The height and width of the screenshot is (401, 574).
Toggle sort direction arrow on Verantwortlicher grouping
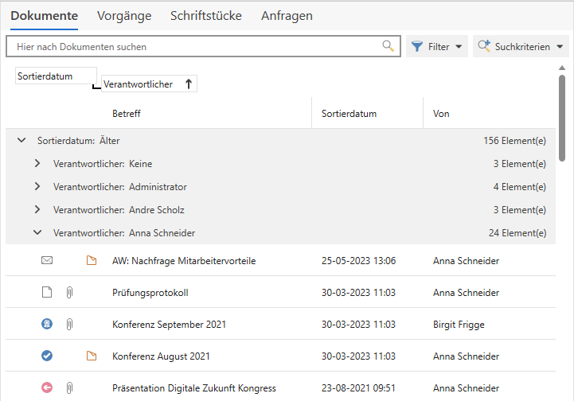(x=188, y=84)
